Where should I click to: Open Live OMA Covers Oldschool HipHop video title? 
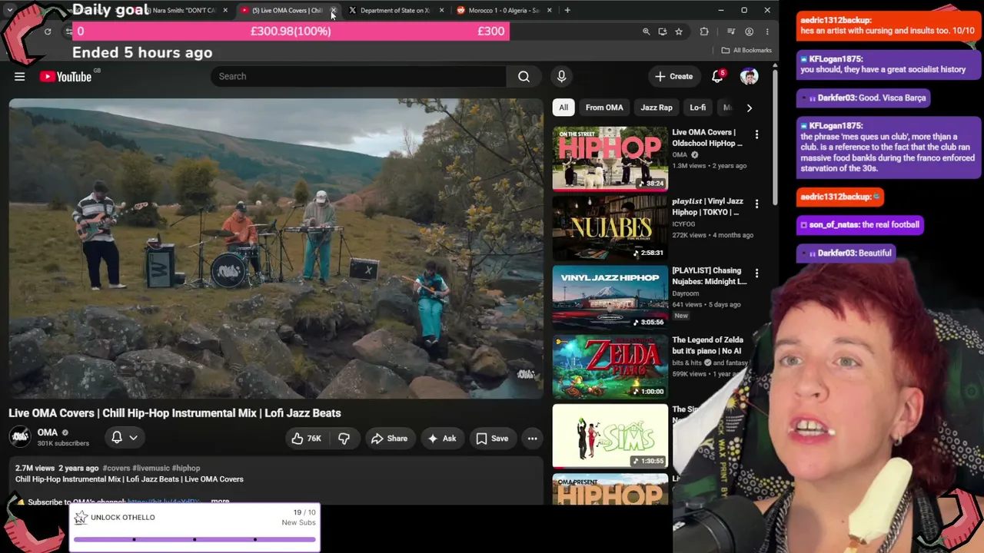click(707, 137)
